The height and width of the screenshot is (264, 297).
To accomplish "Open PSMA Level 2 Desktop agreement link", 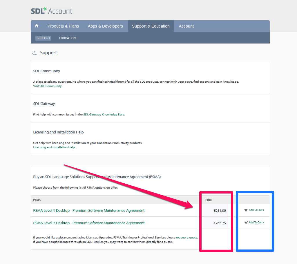I will click(89, 223).
